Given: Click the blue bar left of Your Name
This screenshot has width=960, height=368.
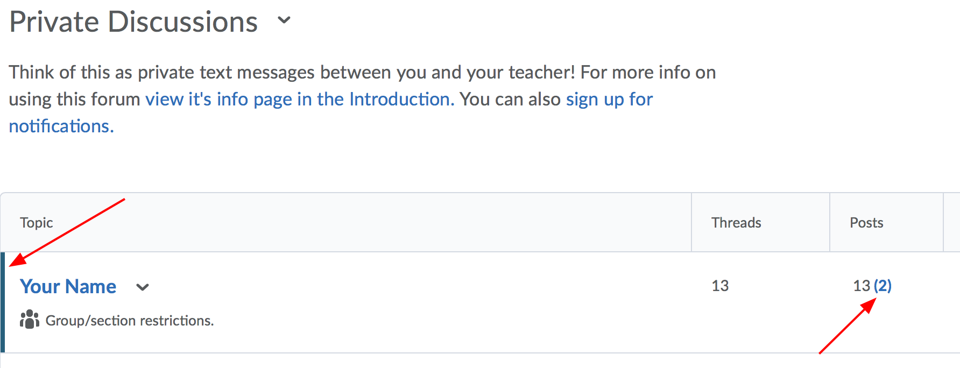Looking at the screenshot, I should (x=3, y=301).
